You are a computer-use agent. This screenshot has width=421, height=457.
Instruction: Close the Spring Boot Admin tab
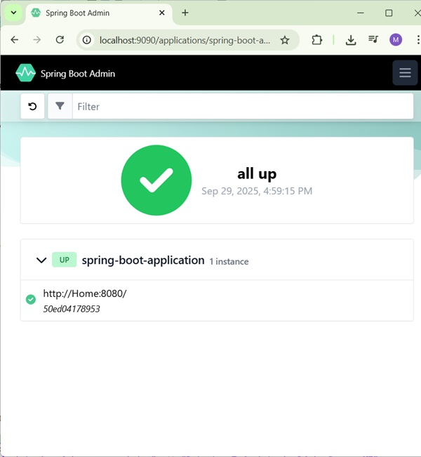162,13
